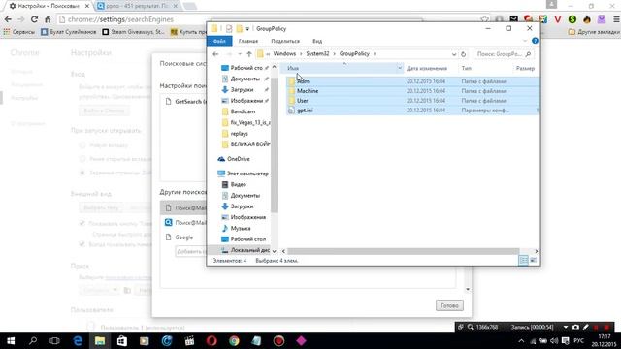Open Другие закладки bookmarks folder

[x=594, y=32]
